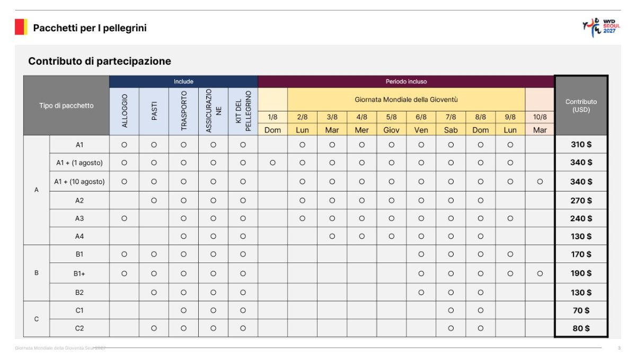Click the PASTI circle in C2 row

[x=154, y=328]
